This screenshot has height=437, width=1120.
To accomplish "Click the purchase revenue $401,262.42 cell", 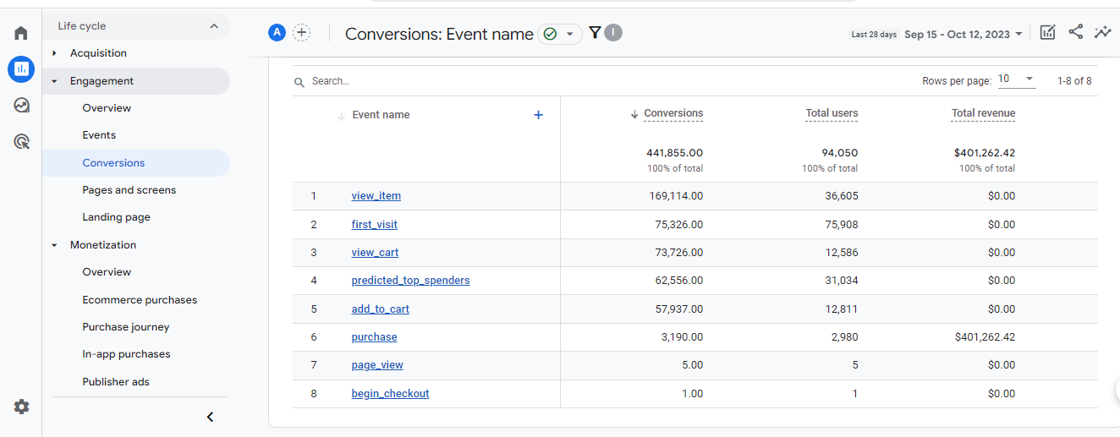I will coord(985,337).
